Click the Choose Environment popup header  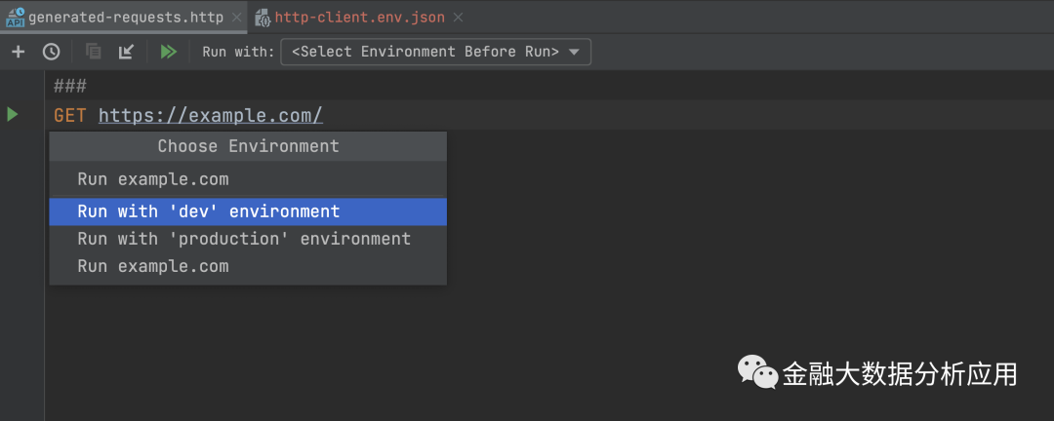[x=248, y=146]
